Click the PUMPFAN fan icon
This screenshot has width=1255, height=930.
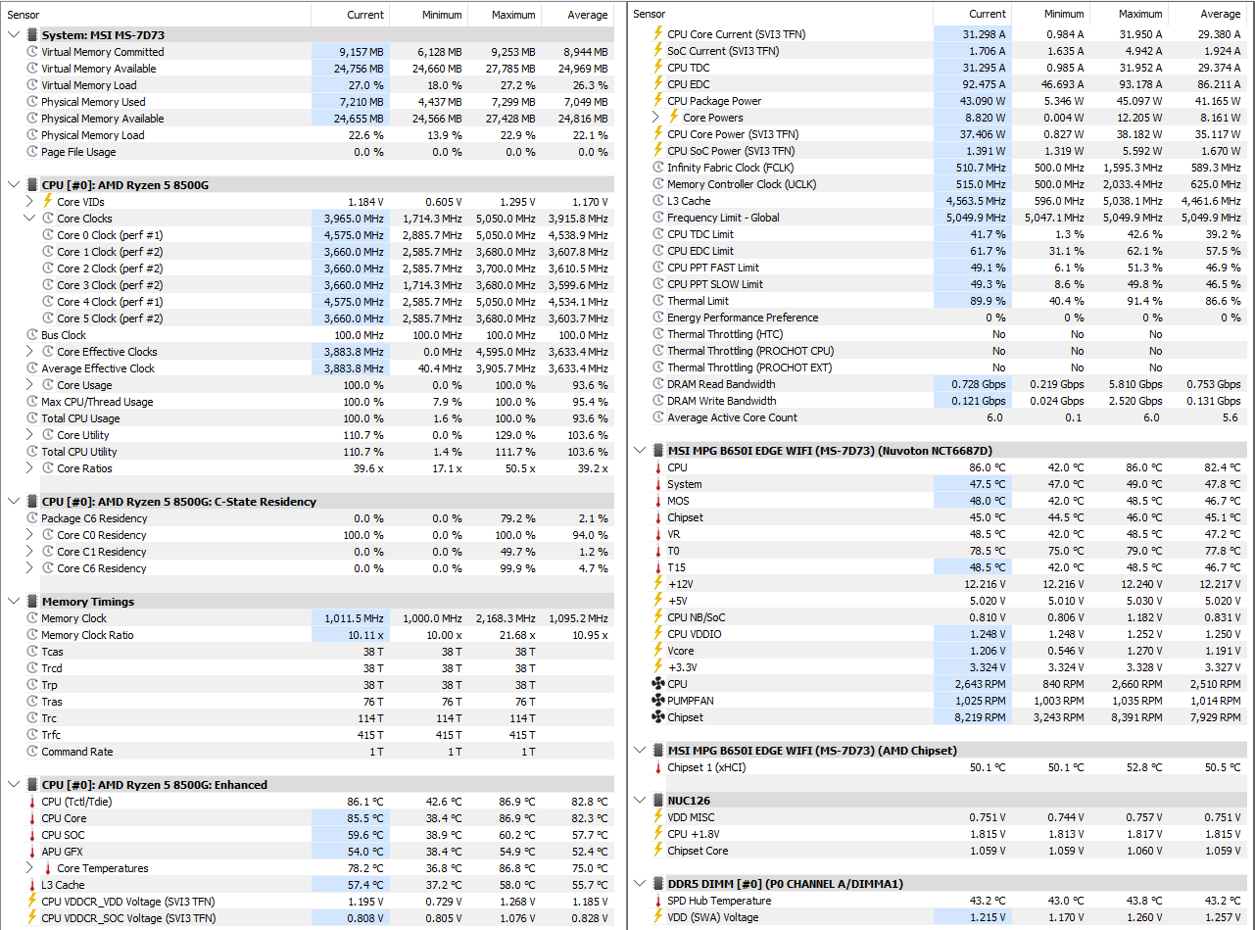tap(657, 701)
